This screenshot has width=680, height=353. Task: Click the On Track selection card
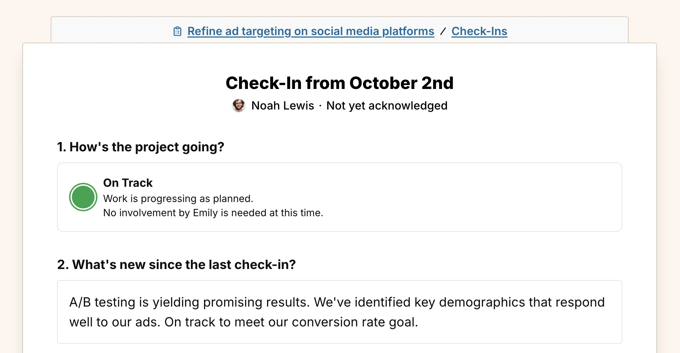[x=339, y=197]
